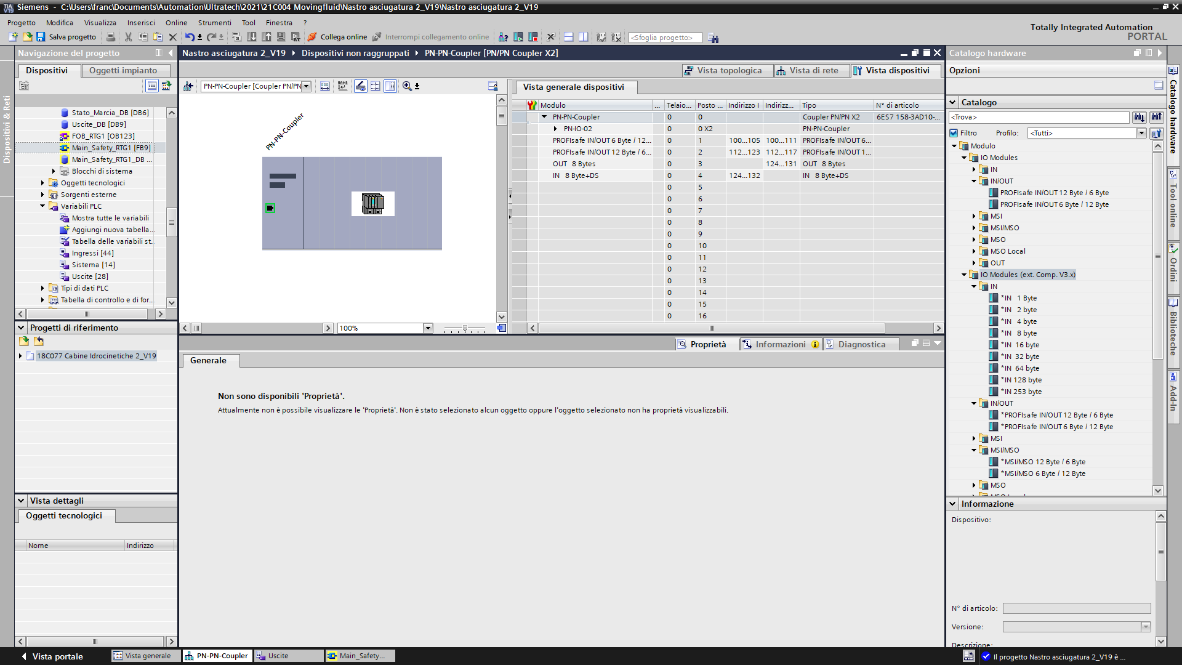Open the 100% zoom level dropdown
Screen dimensions: 1182x665
[428, 328]
